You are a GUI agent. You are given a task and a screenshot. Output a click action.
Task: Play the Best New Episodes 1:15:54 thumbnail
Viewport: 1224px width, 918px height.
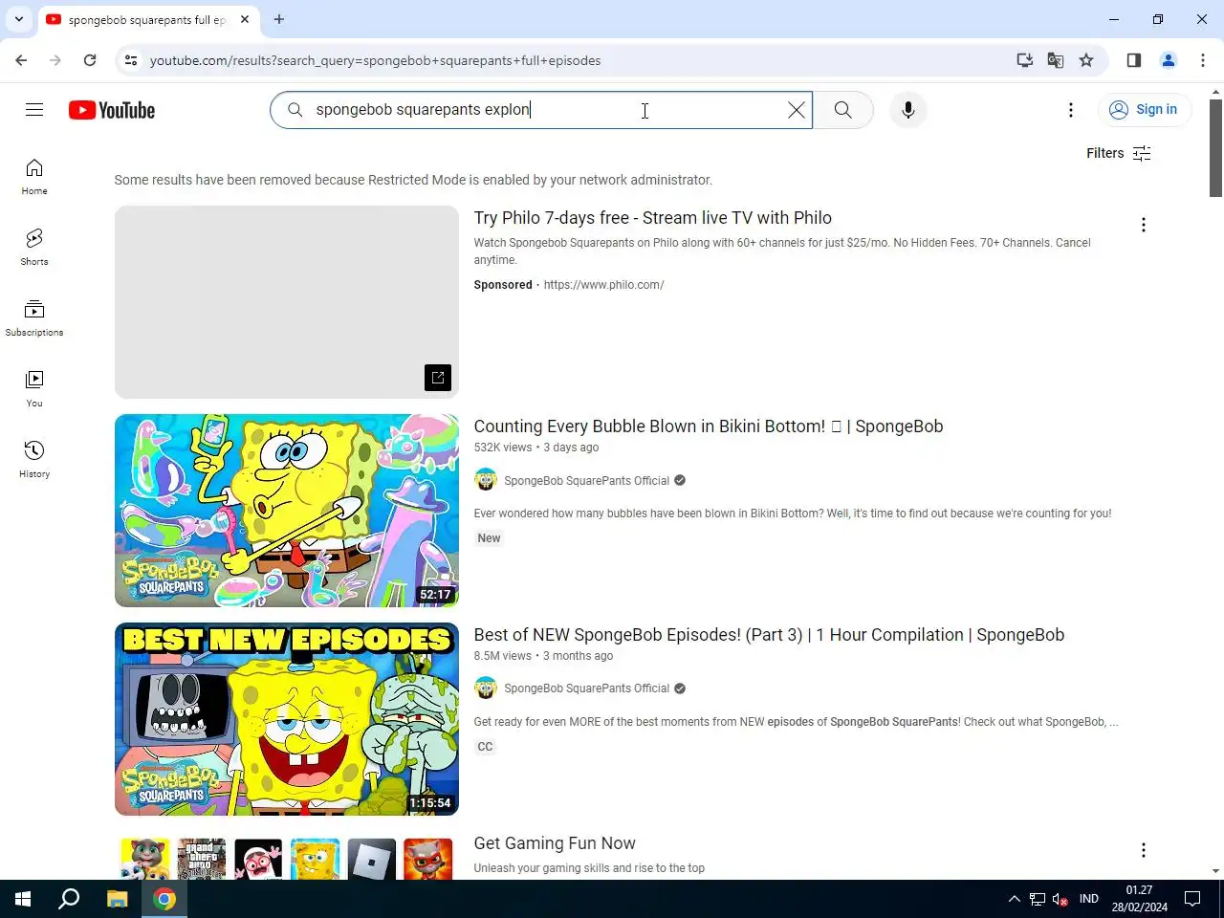287,719
